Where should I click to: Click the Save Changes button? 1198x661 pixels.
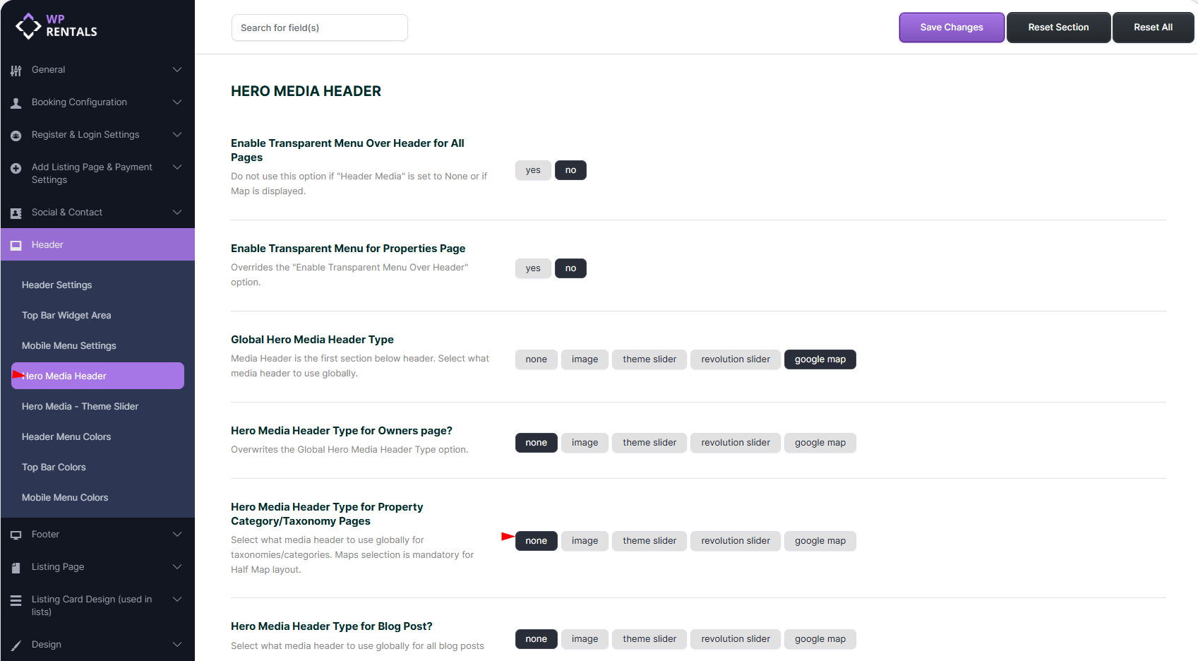[951, 28]
